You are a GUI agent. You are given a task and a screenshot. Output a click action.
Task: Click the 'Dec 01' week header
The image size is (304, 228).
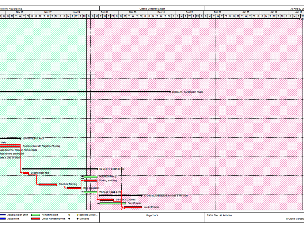[x=104, y=12]
